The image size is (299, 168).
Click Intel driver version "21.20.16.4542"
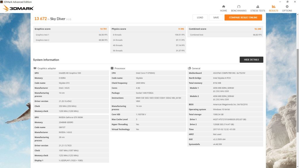[65, 101]
